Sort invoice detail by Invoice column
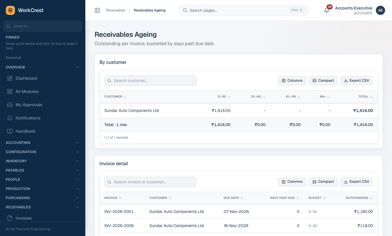The width and height of the screenshot is (392, 236). (113, 198)
